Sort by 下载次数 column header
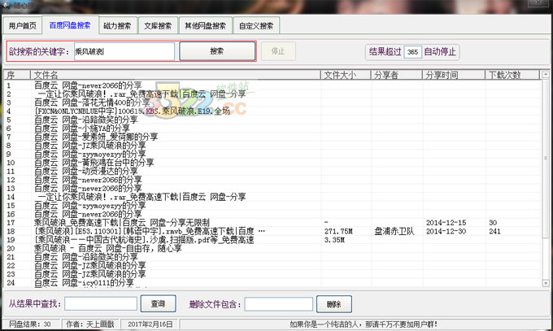 [512, 75]
